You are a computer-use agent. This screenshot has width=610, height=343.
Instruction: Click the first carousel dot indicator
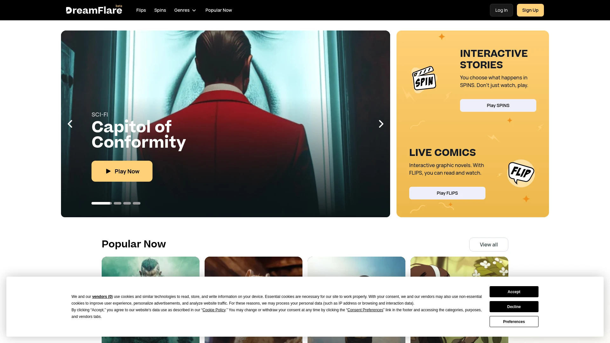101,203
